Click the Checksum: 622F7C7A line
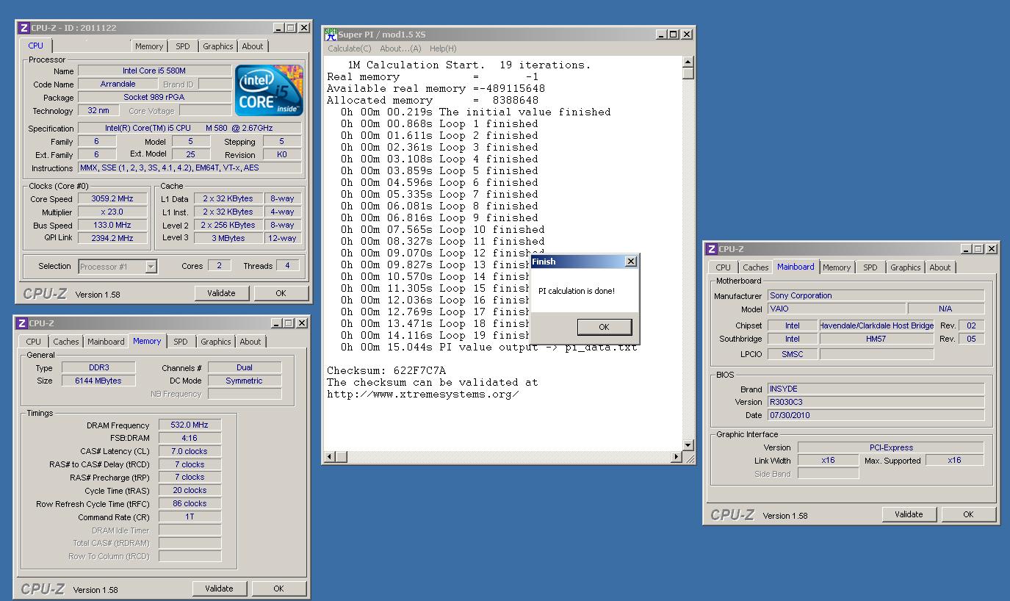This screenshot has height=601, width=1010. pos(386,370)
